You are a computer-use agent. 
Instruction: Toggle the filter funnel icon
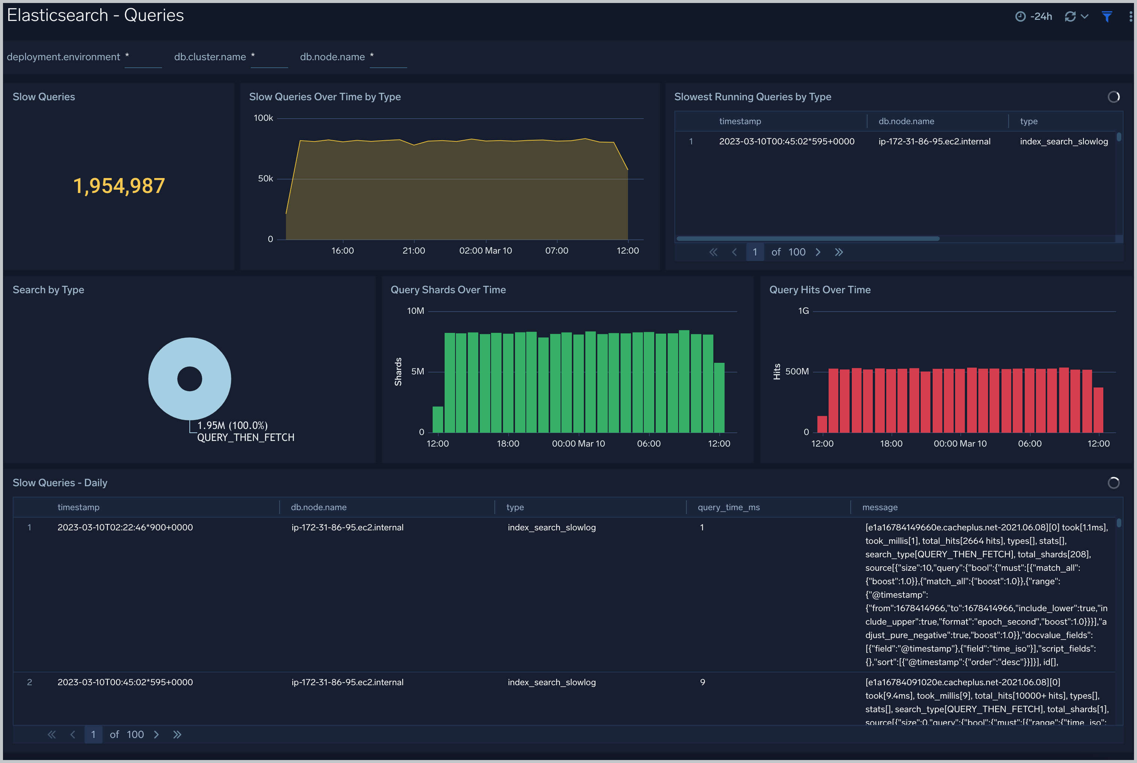pos(1107,16)
